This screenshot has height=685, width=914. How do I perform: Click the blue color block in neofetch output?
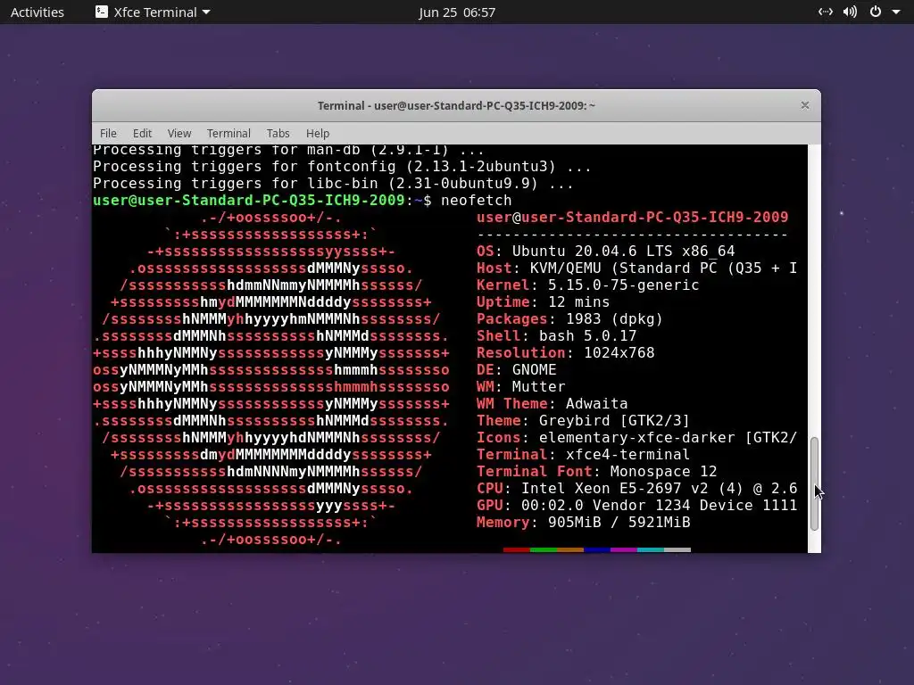597,549
